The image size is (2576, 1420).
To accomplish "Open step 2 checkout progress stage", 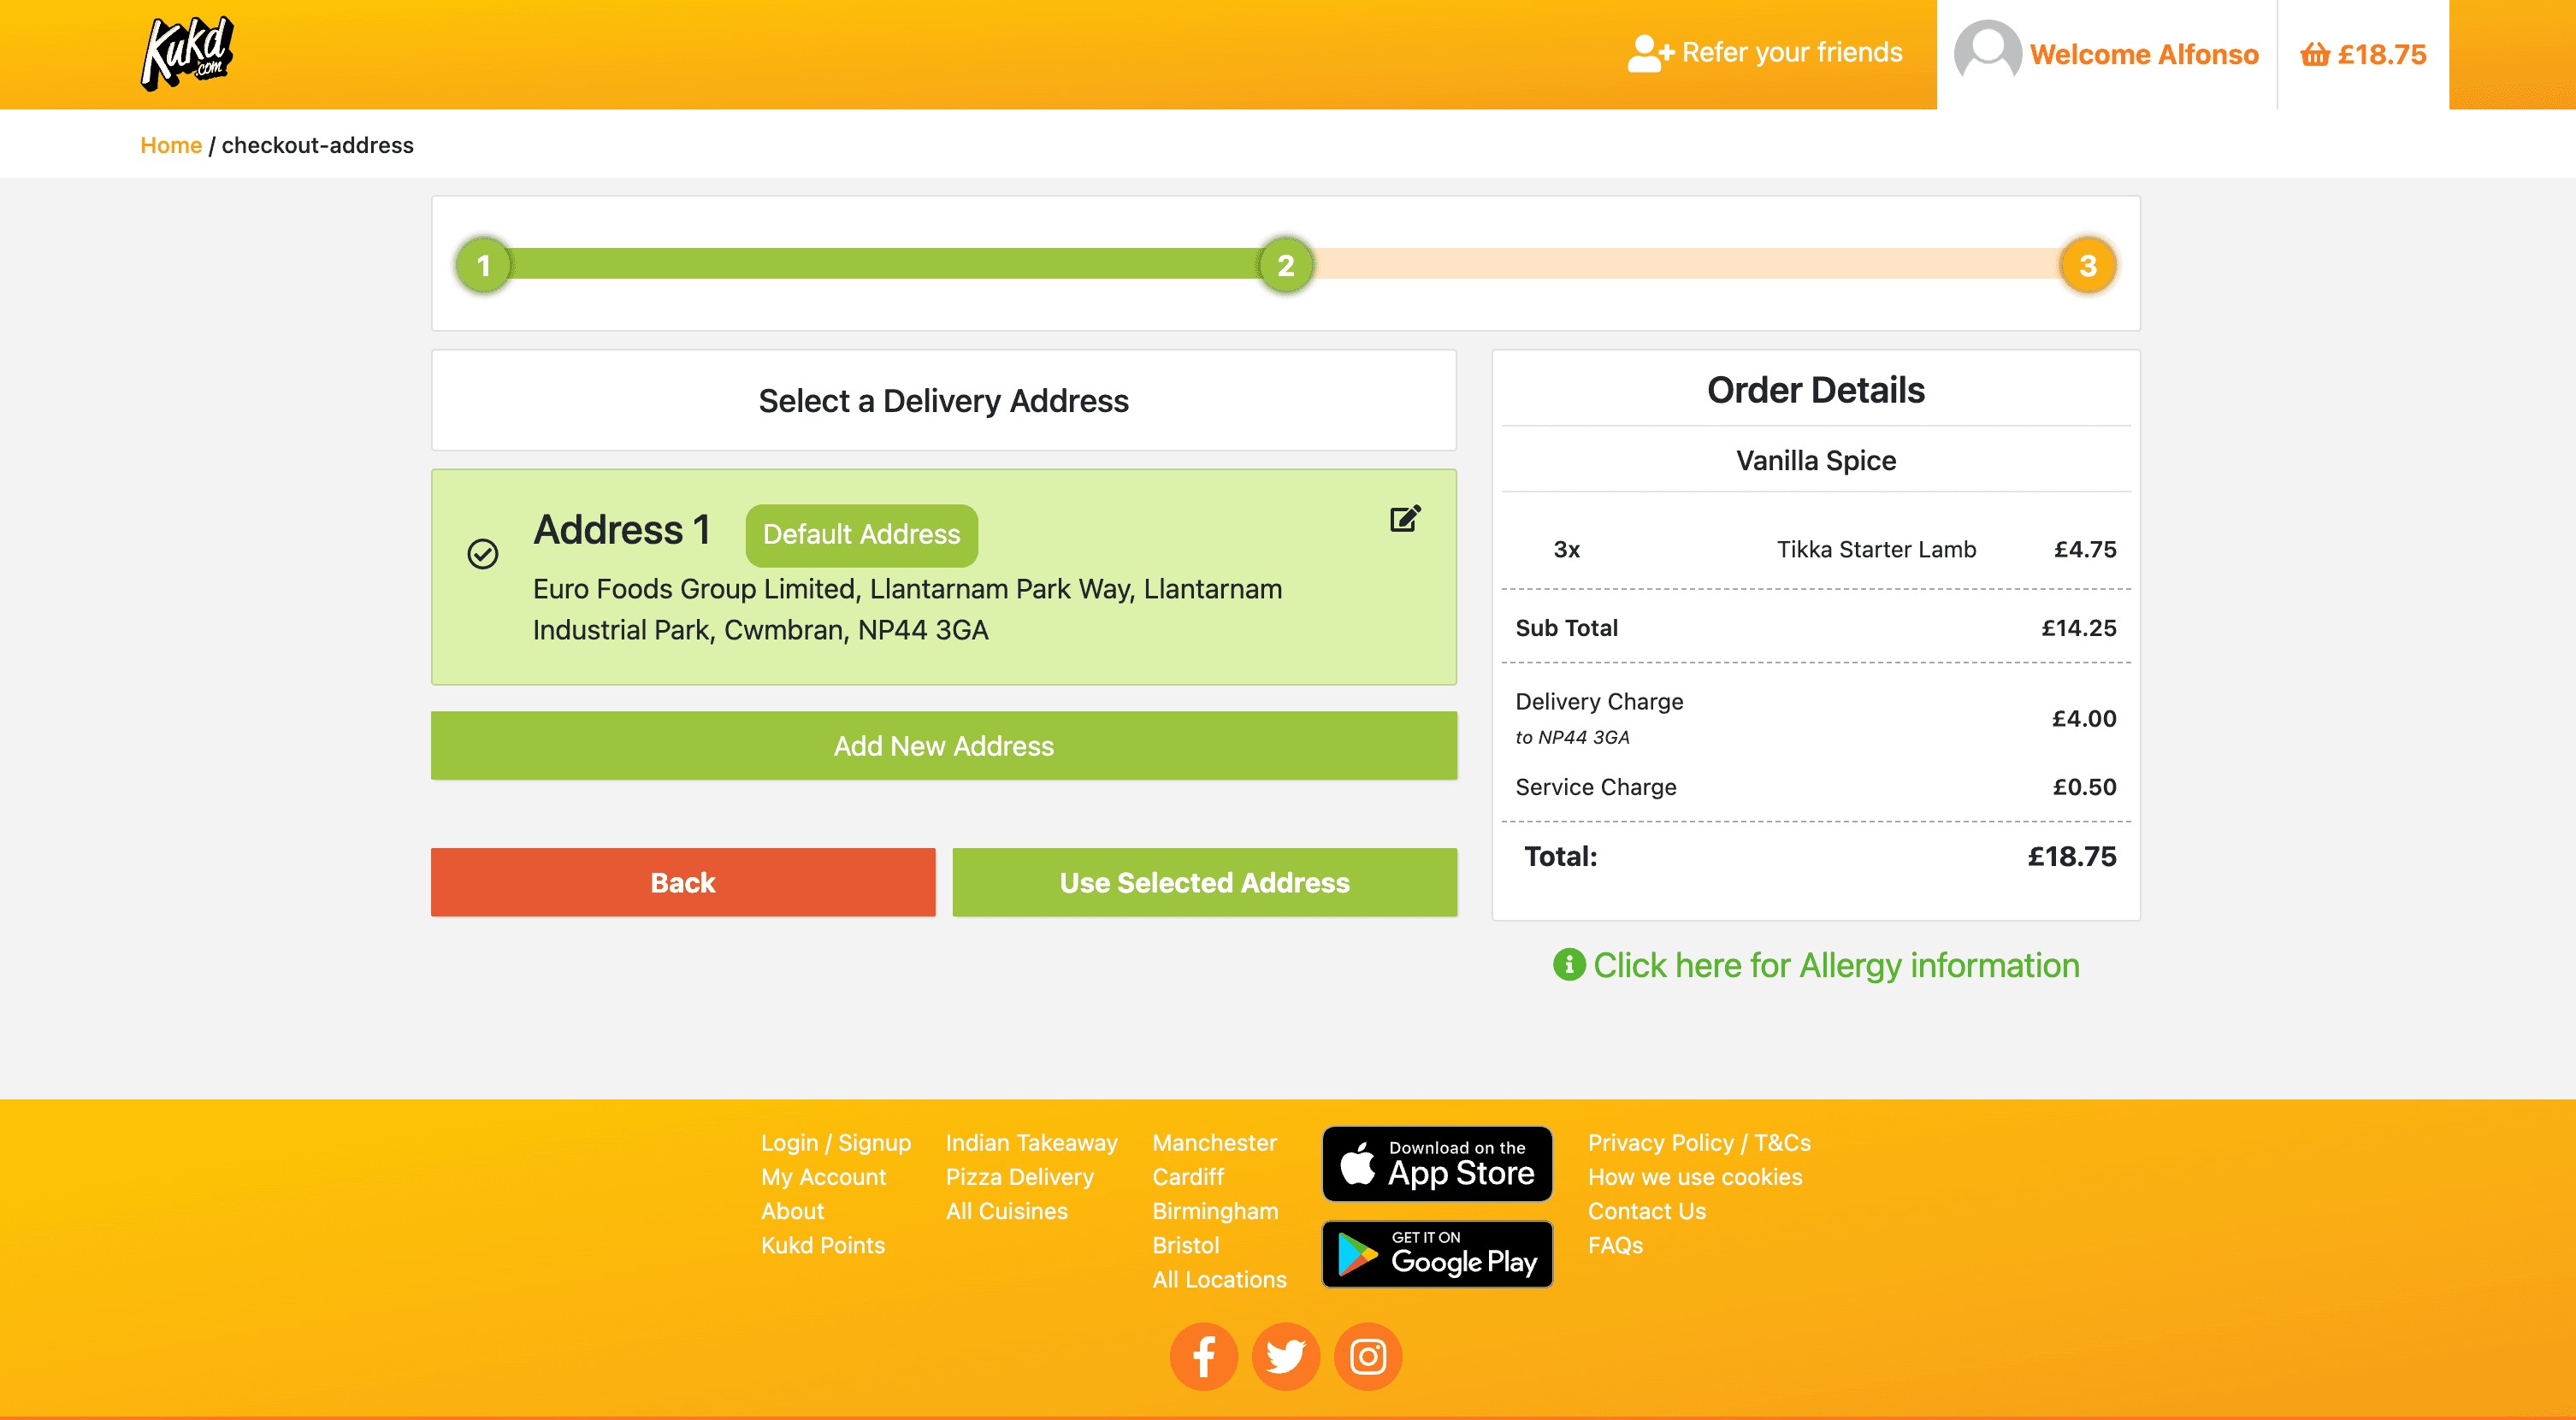I will click(1287, 264).
